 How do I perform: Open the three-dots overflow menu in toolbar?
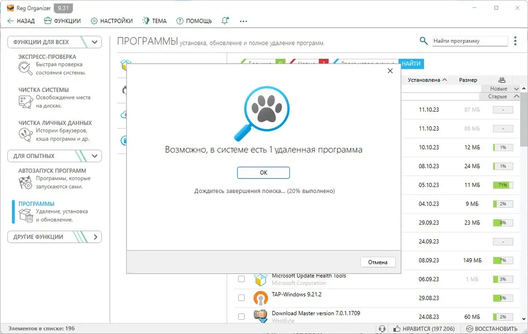(x=243, y=21)
